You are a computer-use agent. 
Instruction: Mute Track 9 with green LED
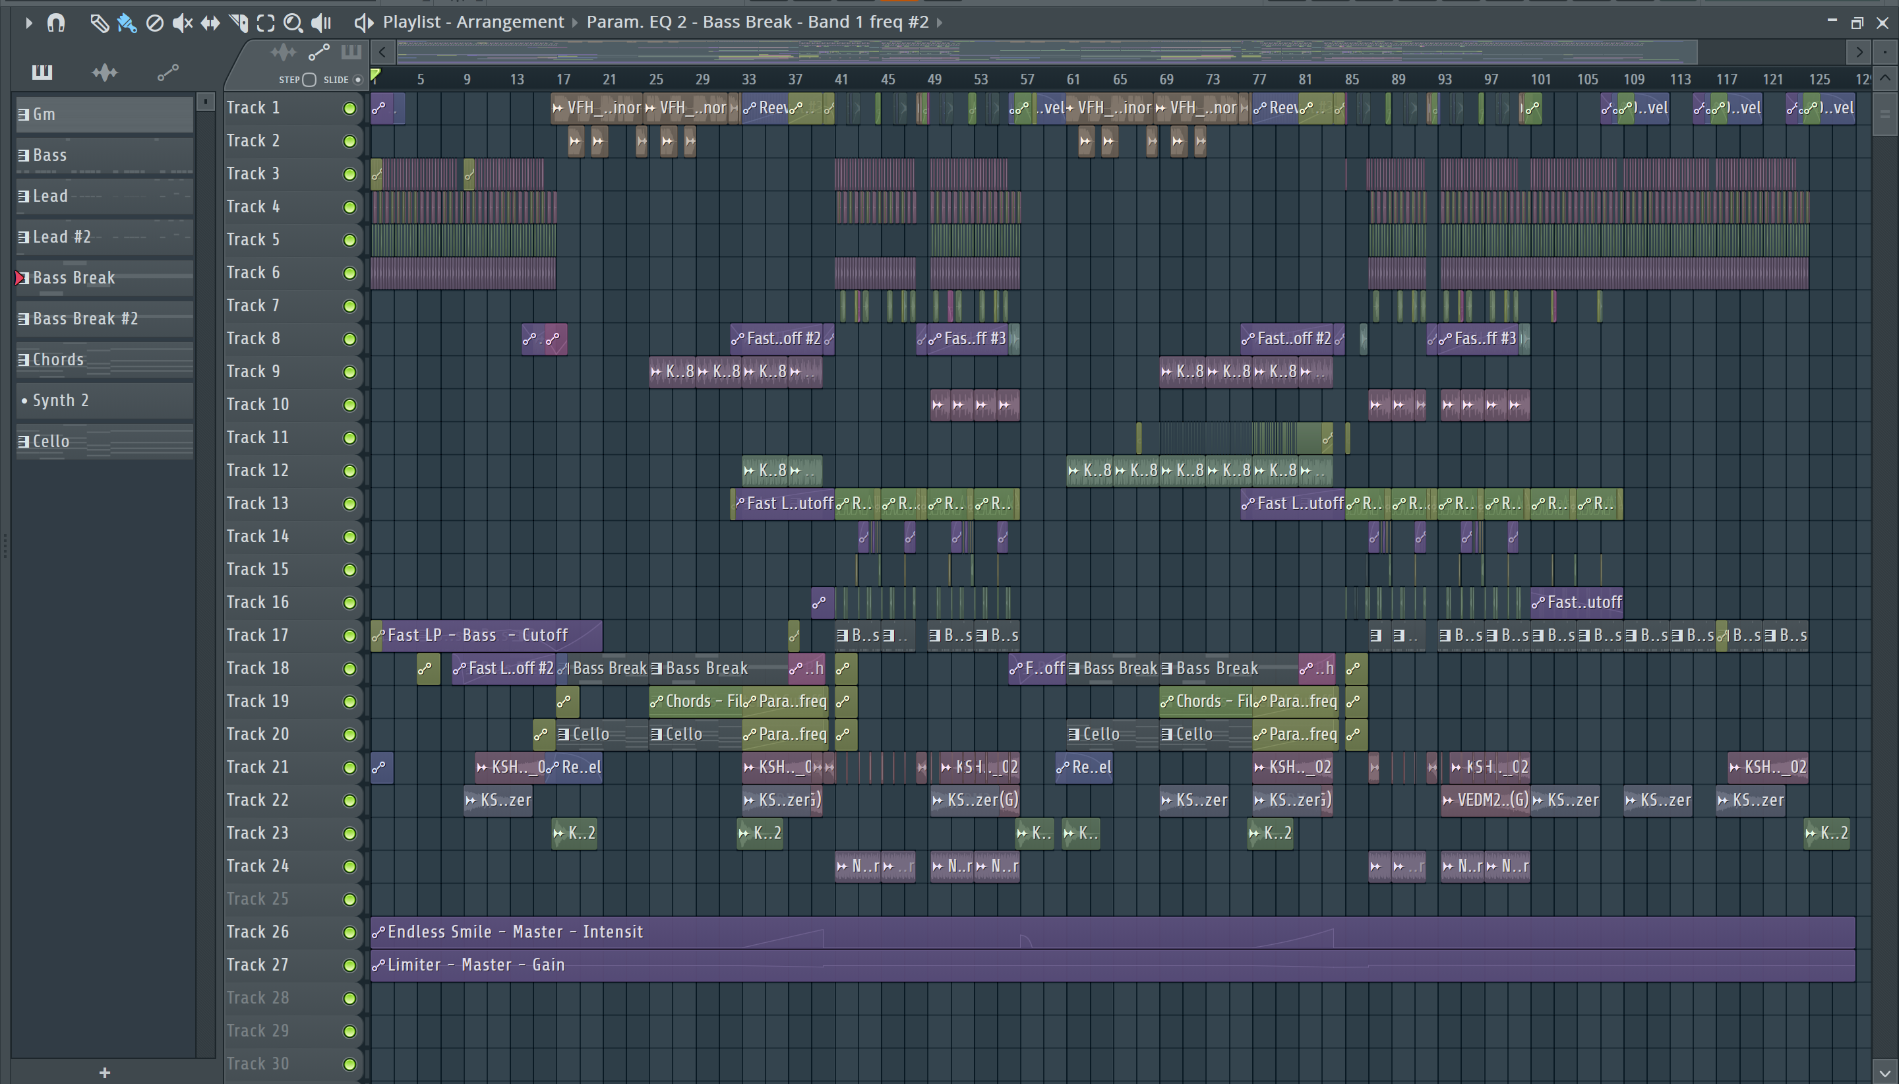click(x=349, y=373)
